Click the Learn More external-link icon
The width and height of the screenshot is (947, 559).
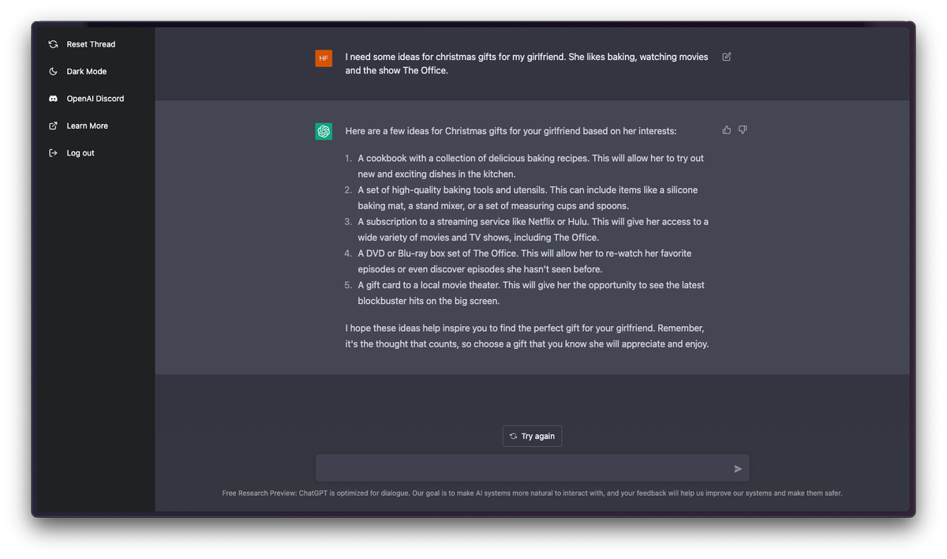point(53,126)
